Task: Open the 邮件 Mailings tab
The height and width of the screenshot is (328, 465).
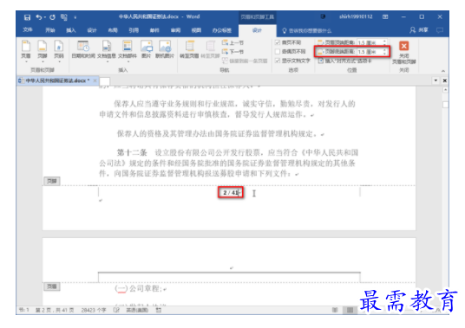Action: tap(154, 30)
